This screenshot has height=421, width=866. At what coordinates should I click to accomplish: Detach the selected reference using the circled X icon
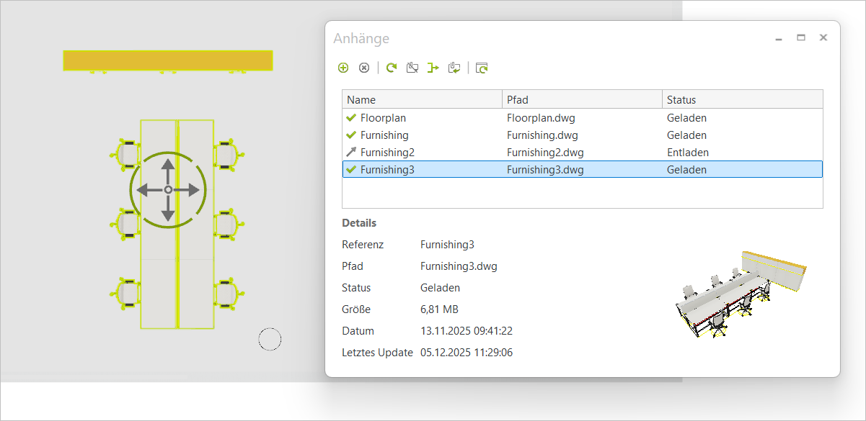click(364, 67)
